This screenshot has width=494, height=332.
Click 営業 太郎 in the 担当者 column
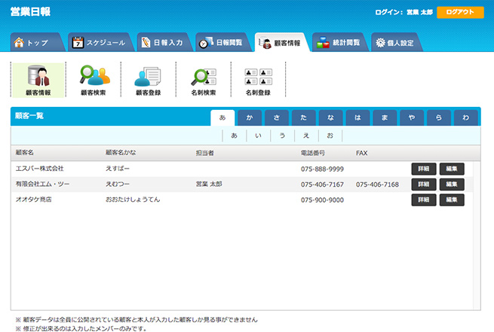[209, 184]
